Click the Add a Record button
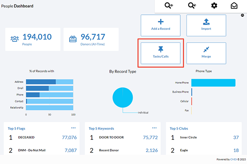This screenshot has width=247, height=164. point(161,25)
